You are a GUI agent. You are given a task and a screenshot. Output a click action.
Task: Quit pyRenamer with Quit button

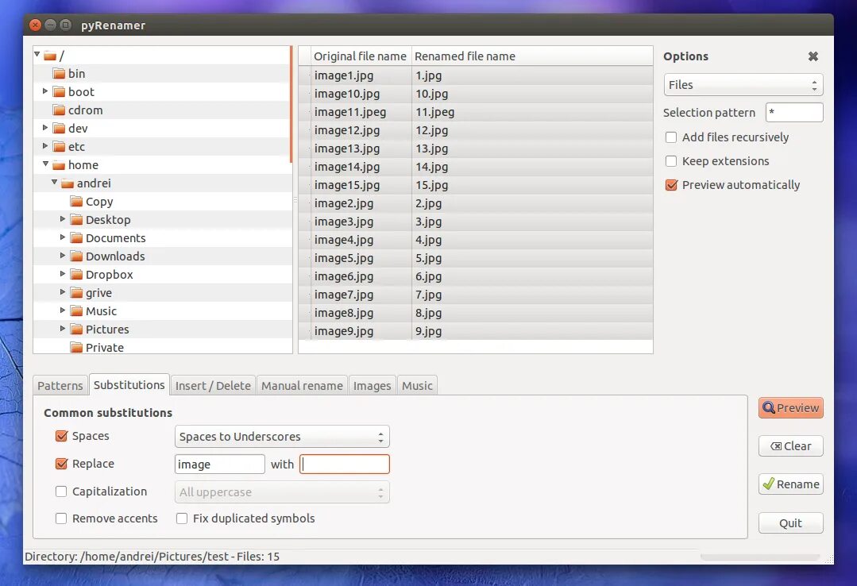click(791, 523)
